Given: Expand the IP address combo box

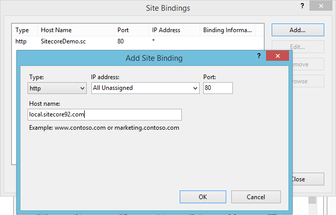Looking at the screenshot, I should tap(145, 88).
